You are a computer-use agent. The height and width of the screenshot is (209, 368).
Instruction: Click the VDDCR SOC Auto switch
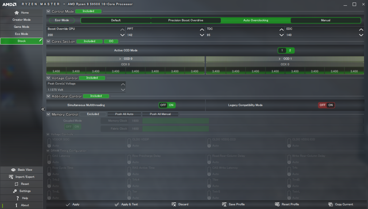pyautogui.click(x=49, y=142)
